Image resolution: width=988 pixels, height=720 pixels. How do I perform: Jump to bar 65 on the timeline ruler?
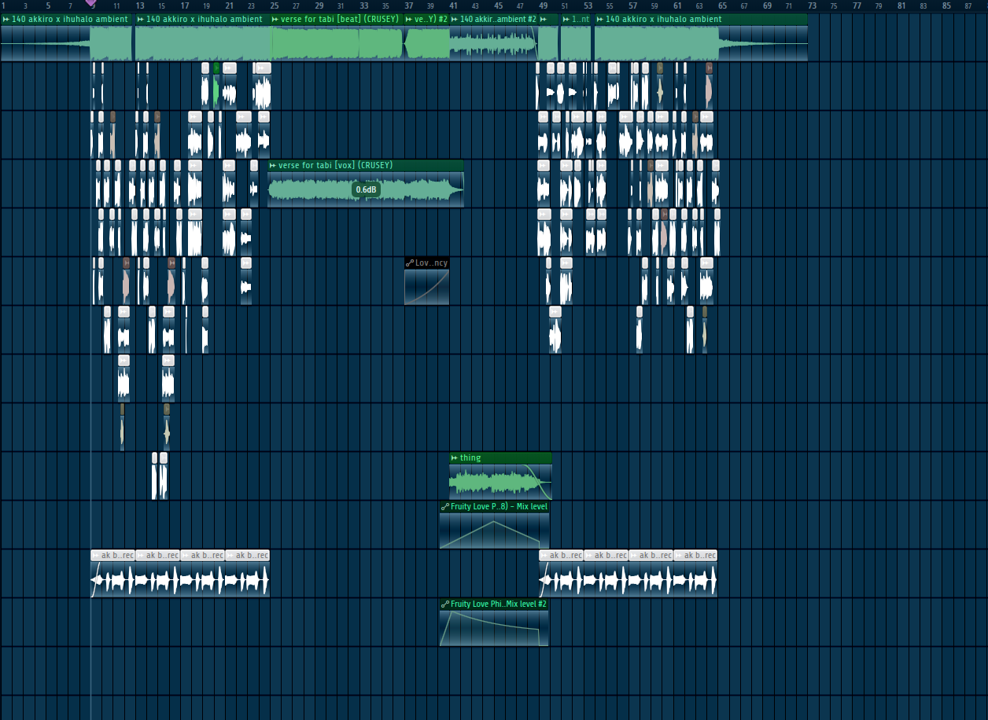click(723, 6)
